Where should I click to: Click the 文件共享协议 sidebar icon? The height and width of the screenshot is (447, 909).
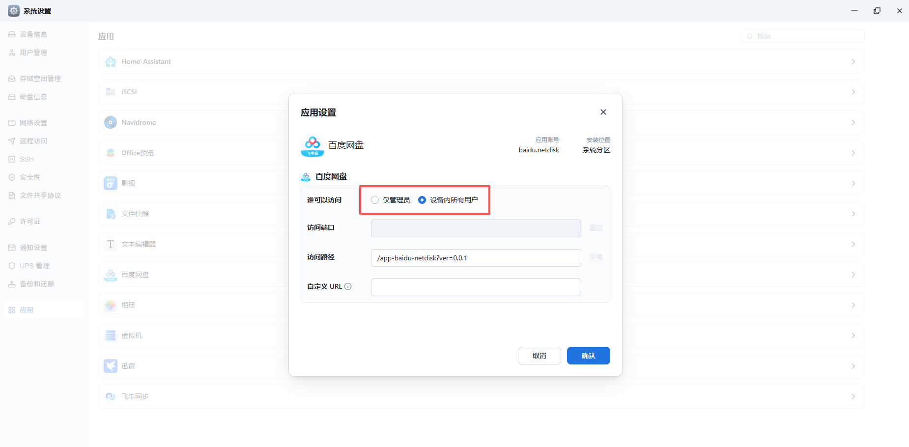click(12, 196)
